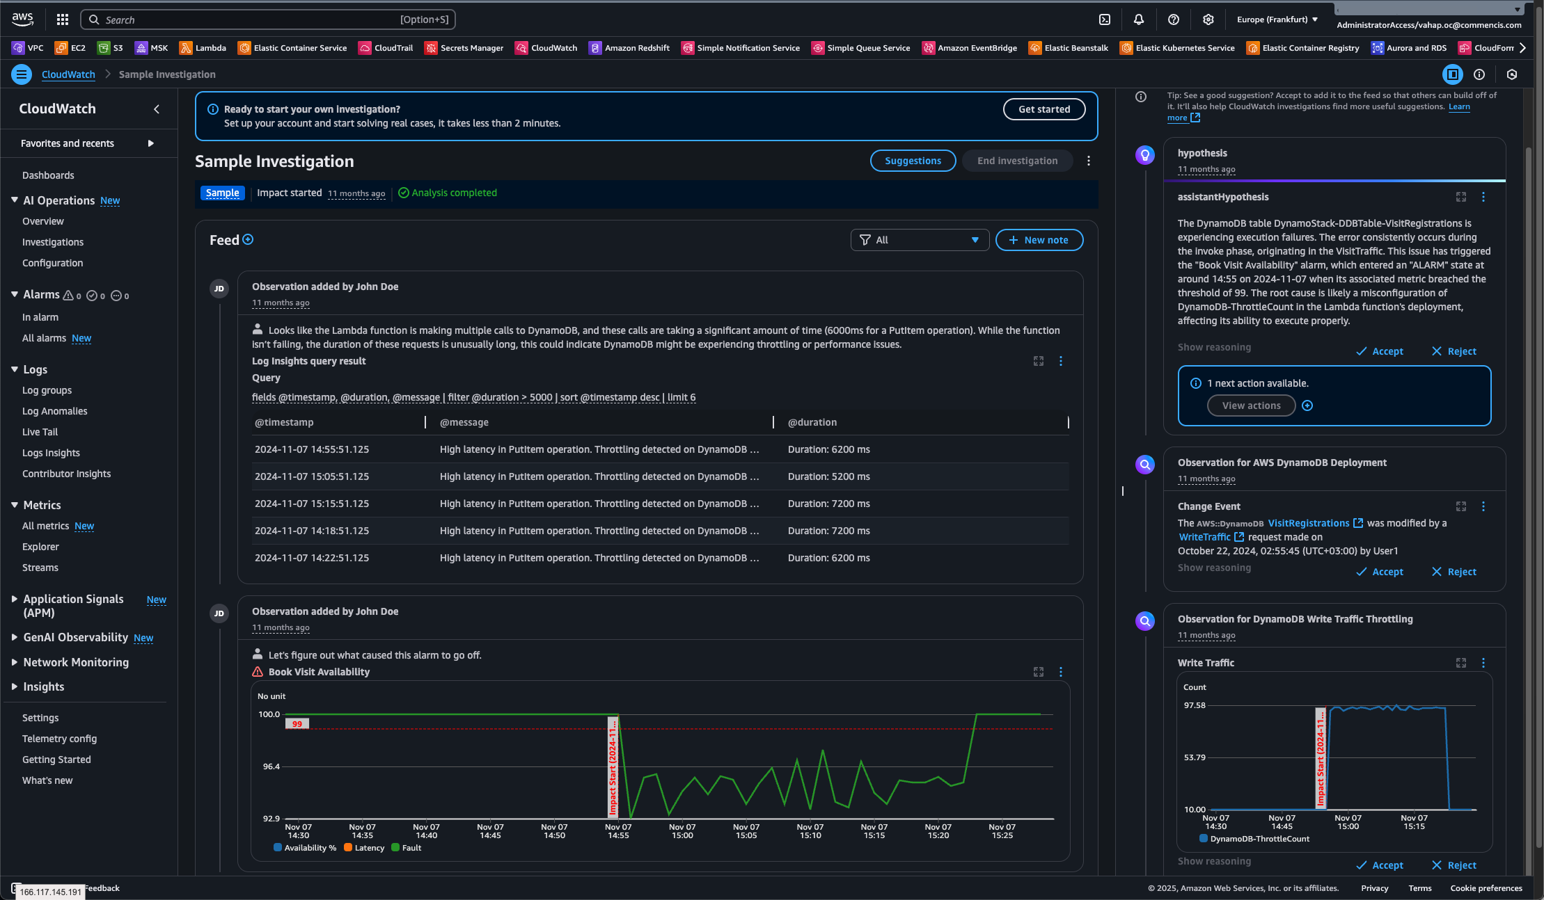
Task: Expand the assistantHypothesis card to full view
Action: coord(1461,197)
